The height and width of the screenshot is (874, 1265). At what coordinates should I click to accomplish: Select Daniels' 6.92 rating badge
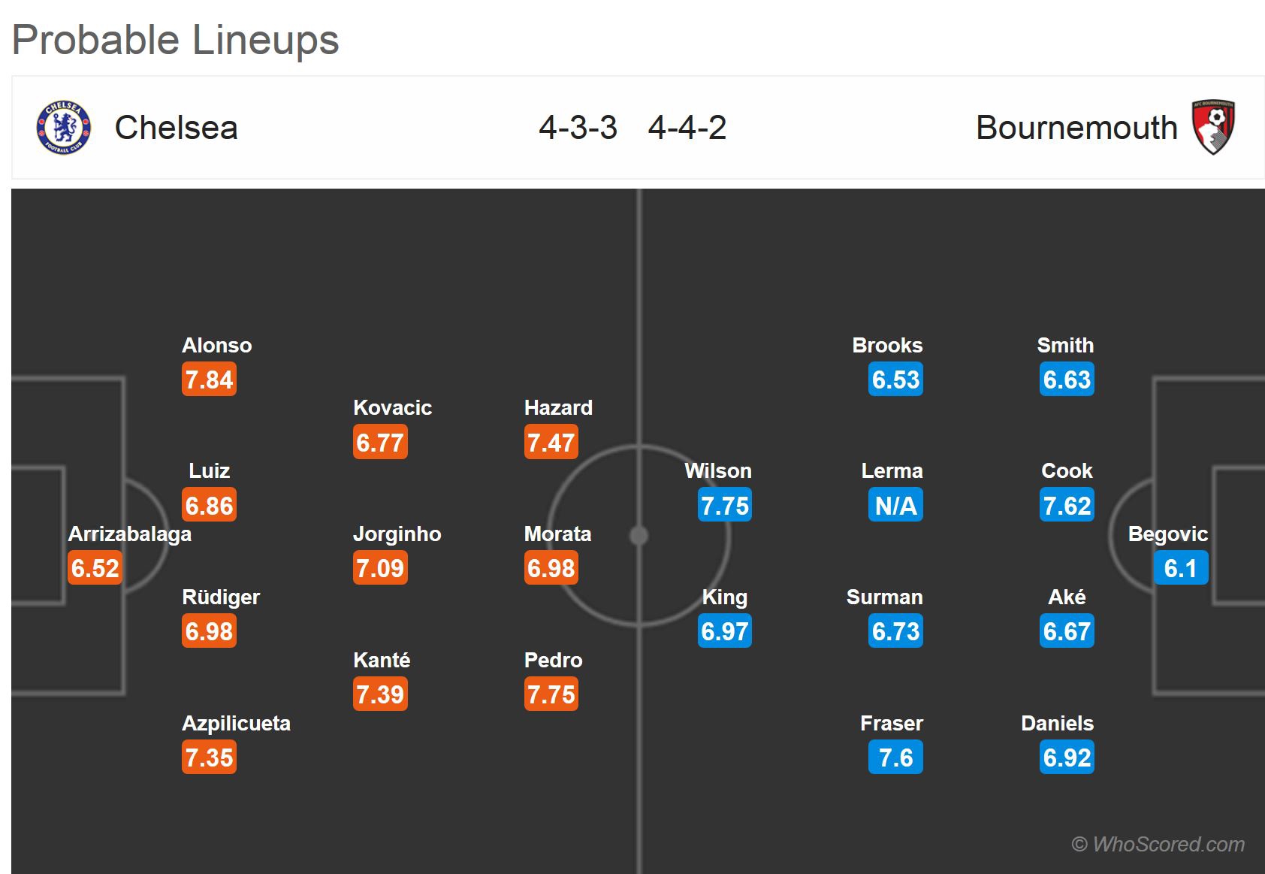(x=1067, y=758)
